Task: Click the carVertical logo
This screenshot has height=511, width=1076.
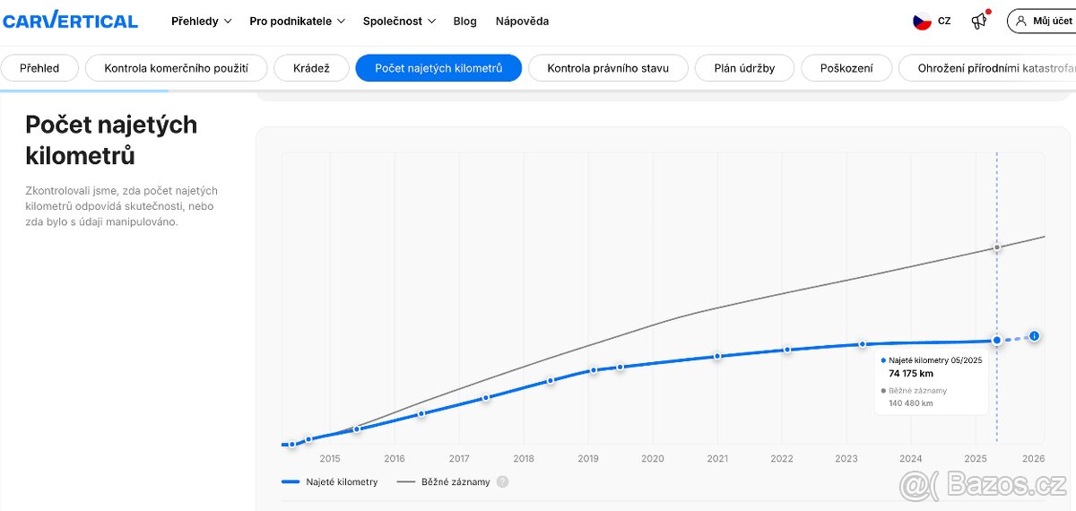Action: click(70, 21)
